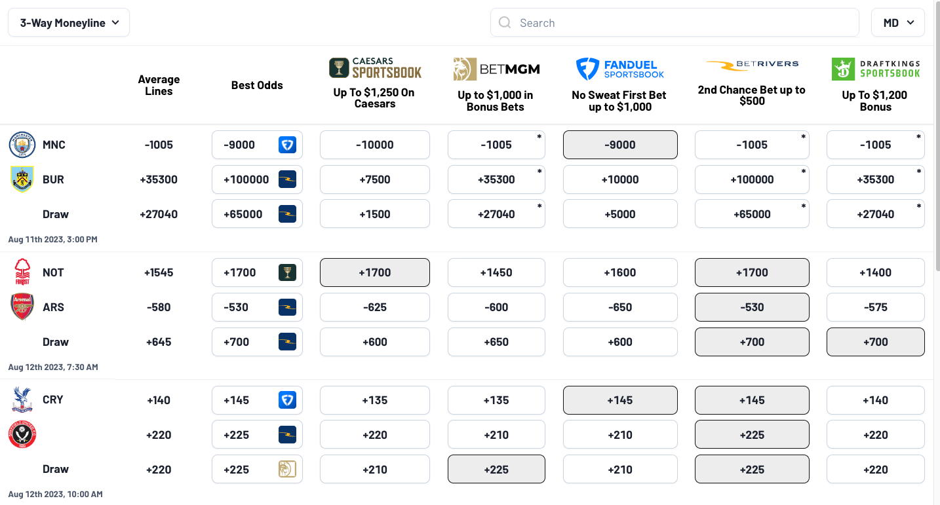Select FanDuel -9000 odds for MNC

pyautogui.click(x=620, y=145)
